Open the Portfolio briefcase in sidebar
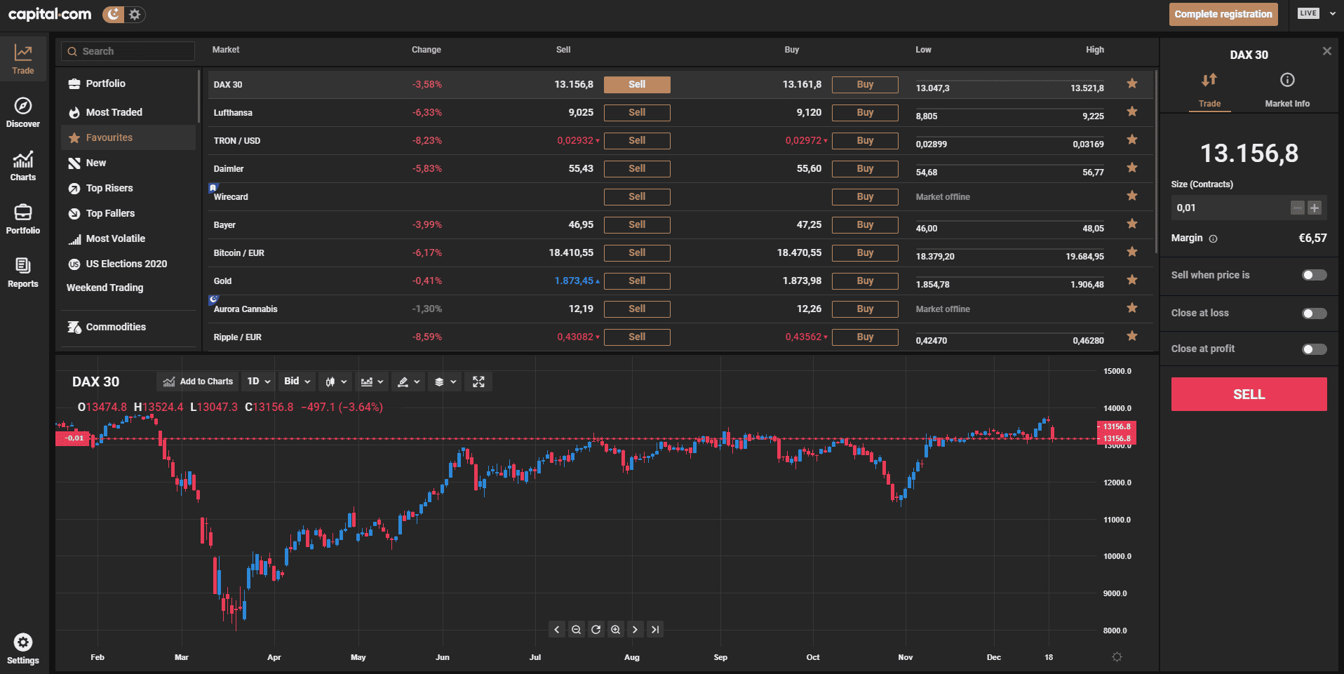The image size is (1344, 674). pyautogui.click(x=23, y=220)
